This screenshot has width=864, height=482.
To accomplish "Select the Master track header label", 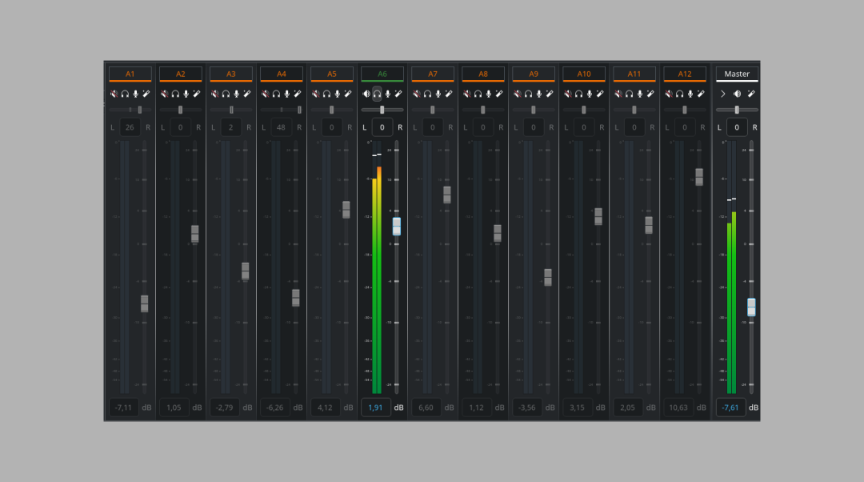I will (x=737, y=74).
